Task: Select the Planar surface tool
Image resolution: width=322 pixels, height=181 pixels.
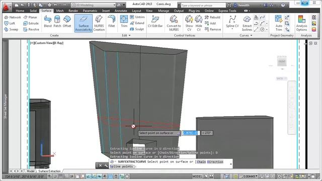Action: (x=30, y=17)
